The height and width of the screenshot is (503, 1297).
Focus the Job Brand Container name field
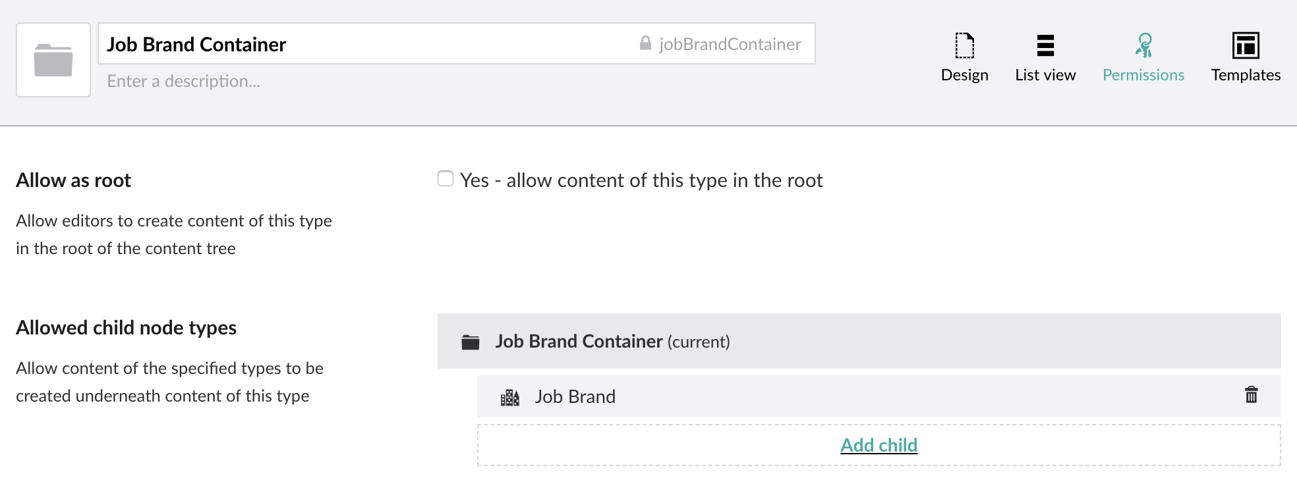[366, 44]
